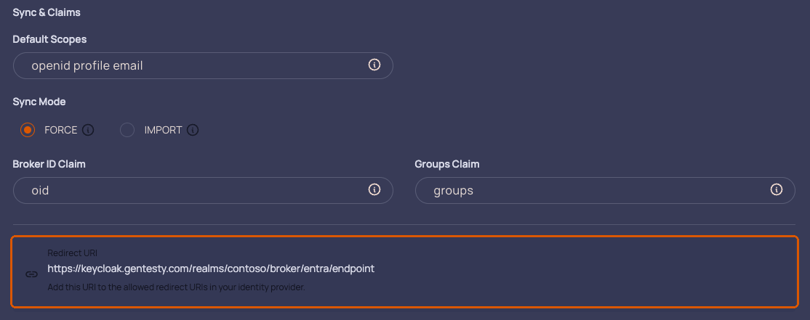The image size is (810, 320).
Task: Click the 'Add this URI to the allowed redirect URIs' hint
Action: point(176,287)
